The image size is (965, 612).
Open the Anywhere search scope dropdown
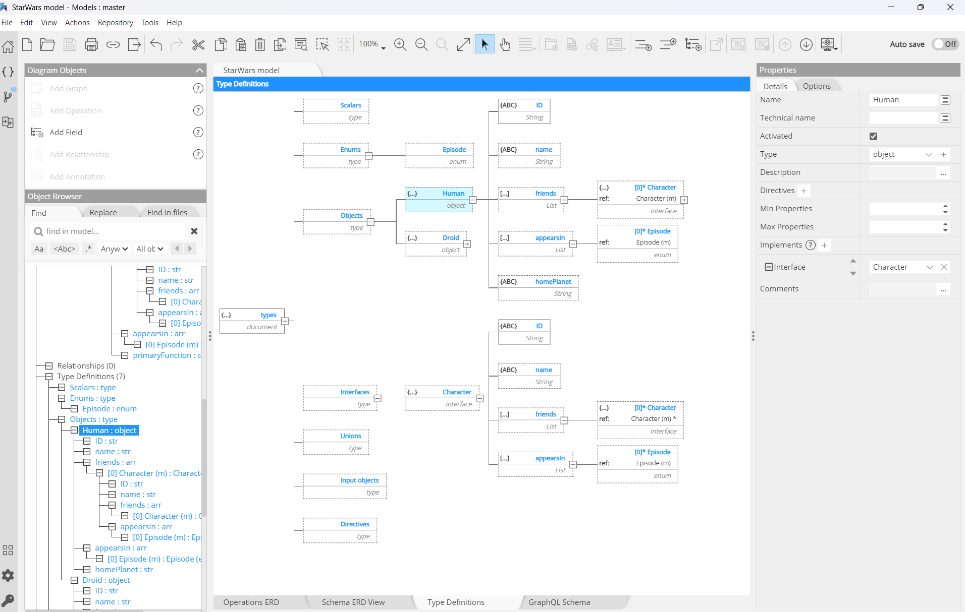click(114, 249)
